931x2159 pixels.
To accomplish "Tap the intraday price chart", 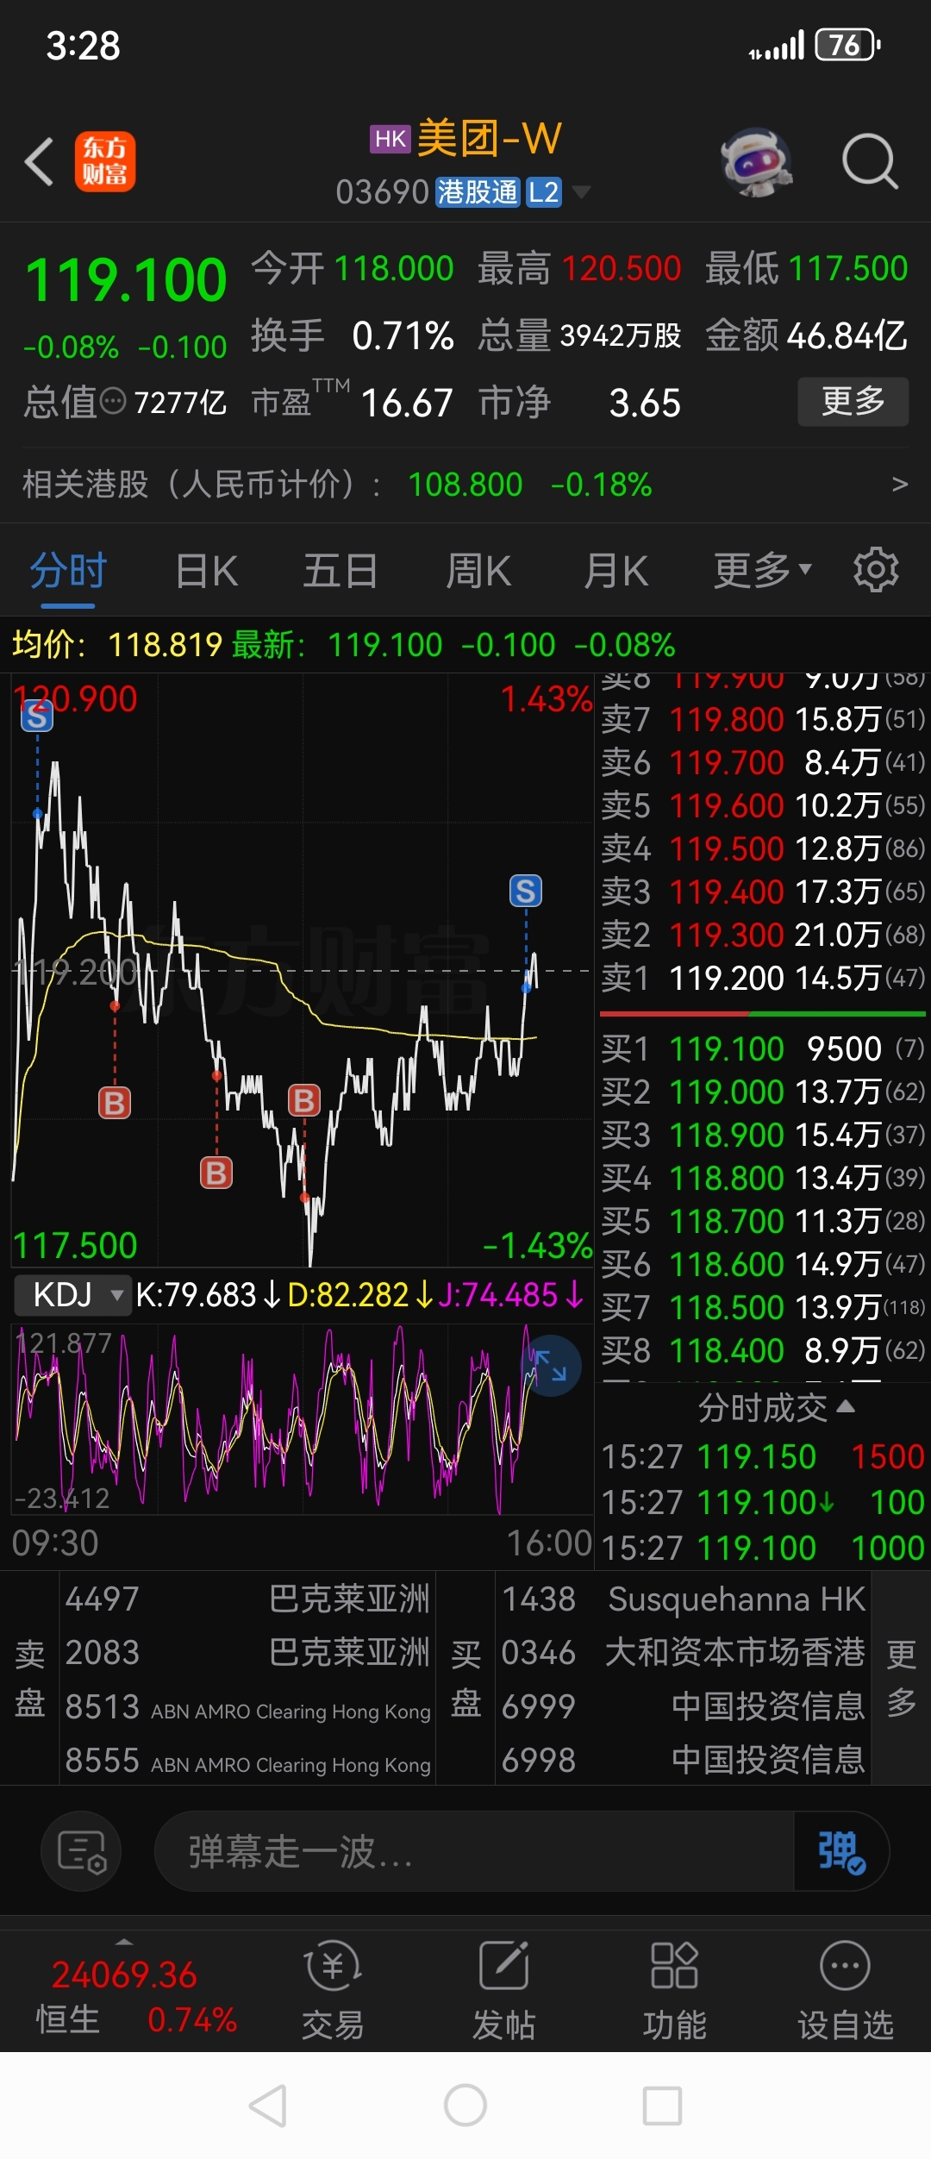I will point(302,970).
